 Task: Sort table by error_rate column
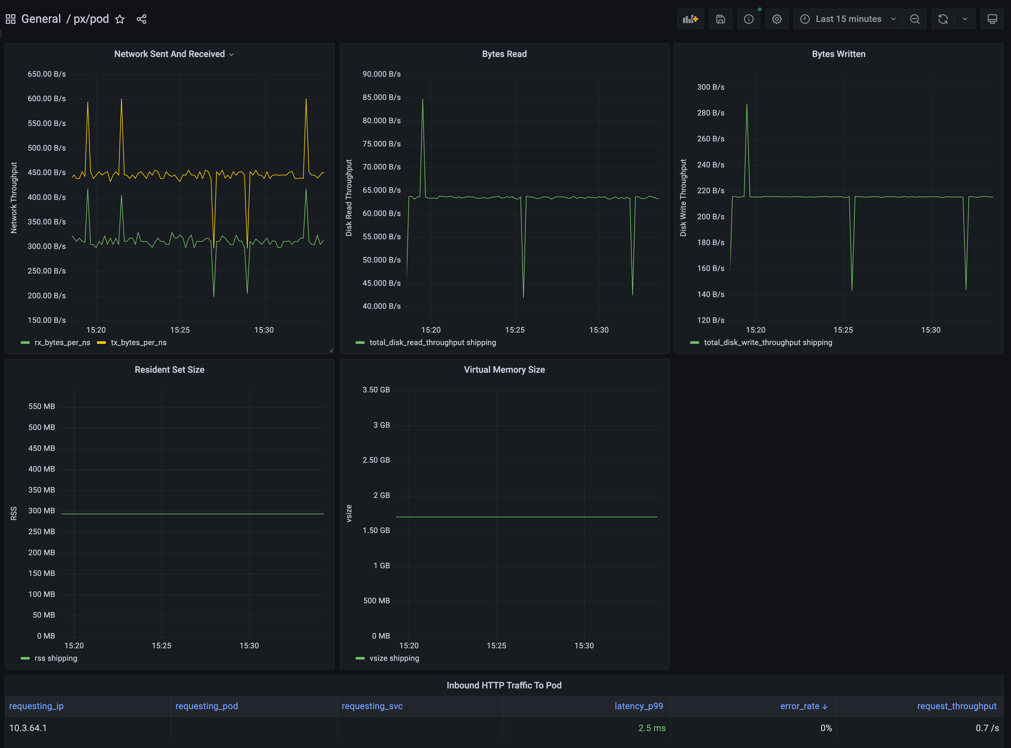[x=800, y=706]
